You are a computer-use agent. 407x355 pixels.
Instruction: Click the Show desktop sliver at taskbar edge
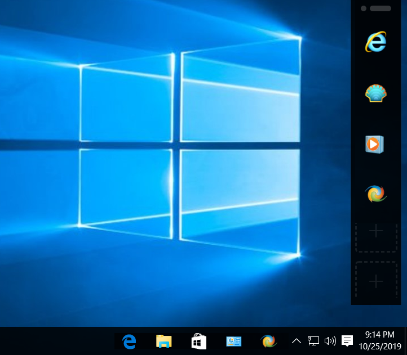click(x=405, y=341)
